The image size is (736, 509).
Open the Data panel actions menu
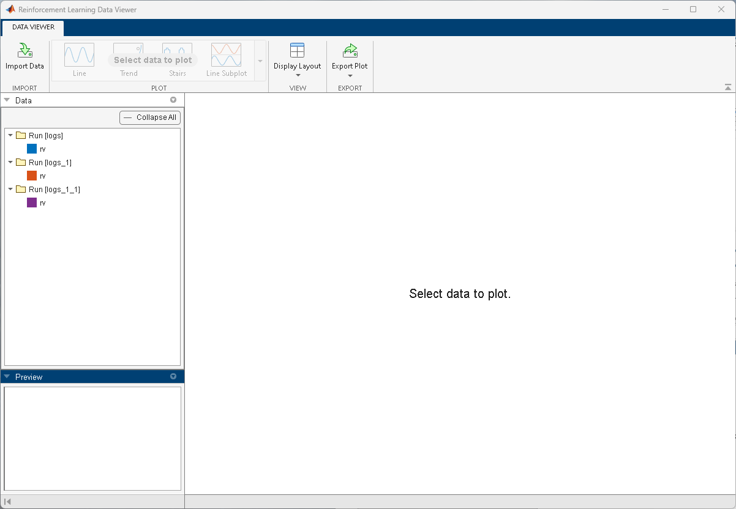[173, 100]
